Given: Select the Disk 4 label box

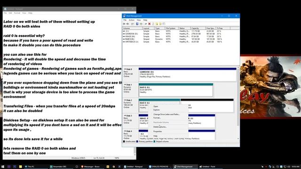Looking at the screenshot, I should click(x=130, y=135).
